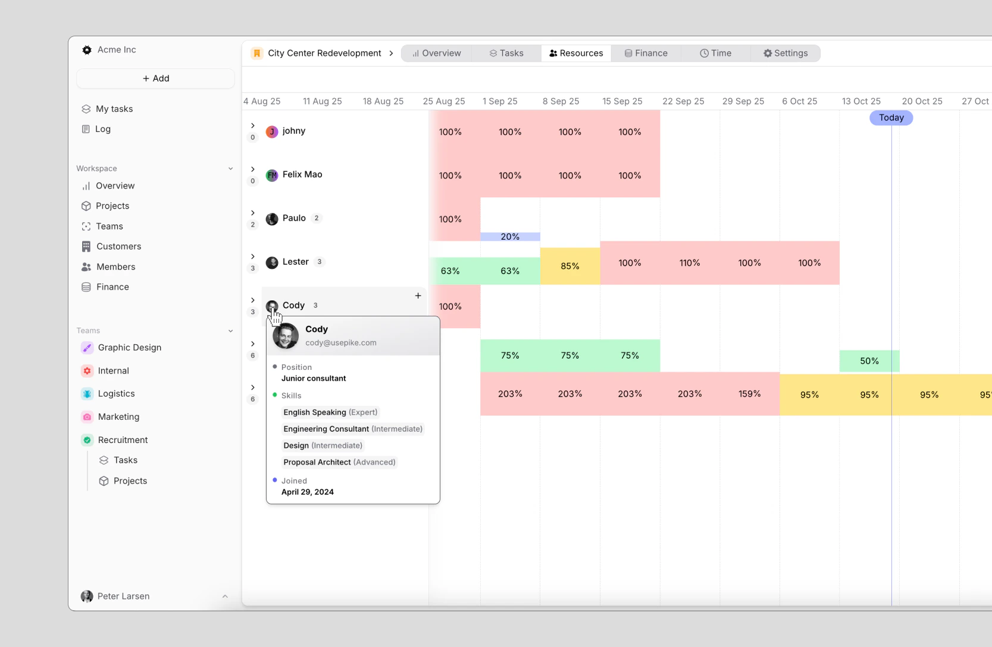Click johny's avatar icon
This screenshot has width=992, height=647.
tap(272, 131)
